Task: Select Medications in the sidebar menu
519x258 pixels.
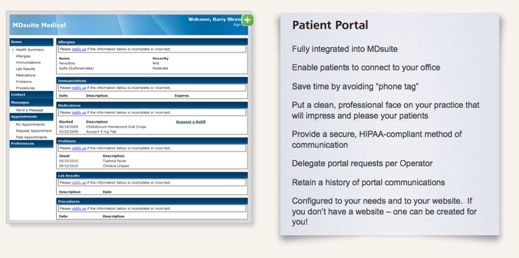Action: coord(26,75)
